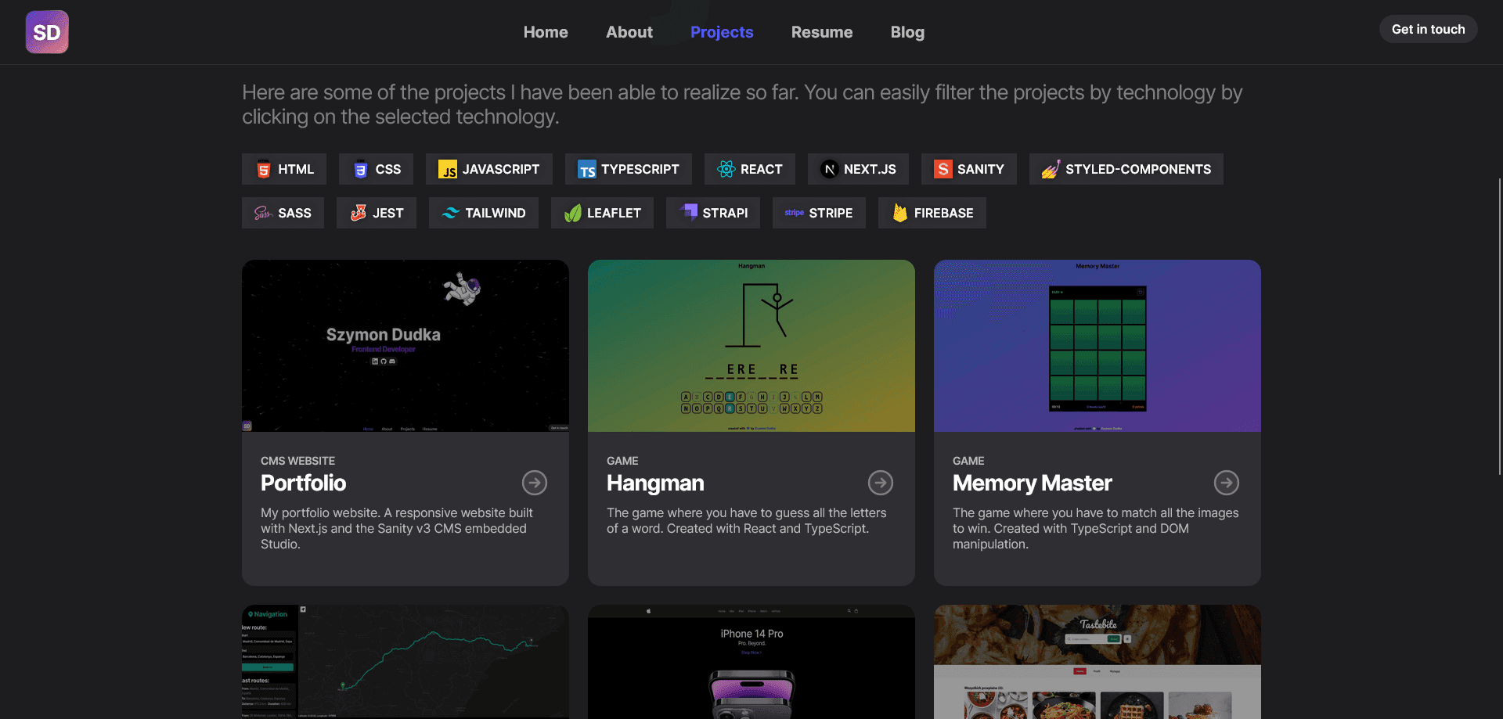Click the Get in touch button
Image resolution: width=1503 pixels, height=719 pixels.
[1428, 29]
